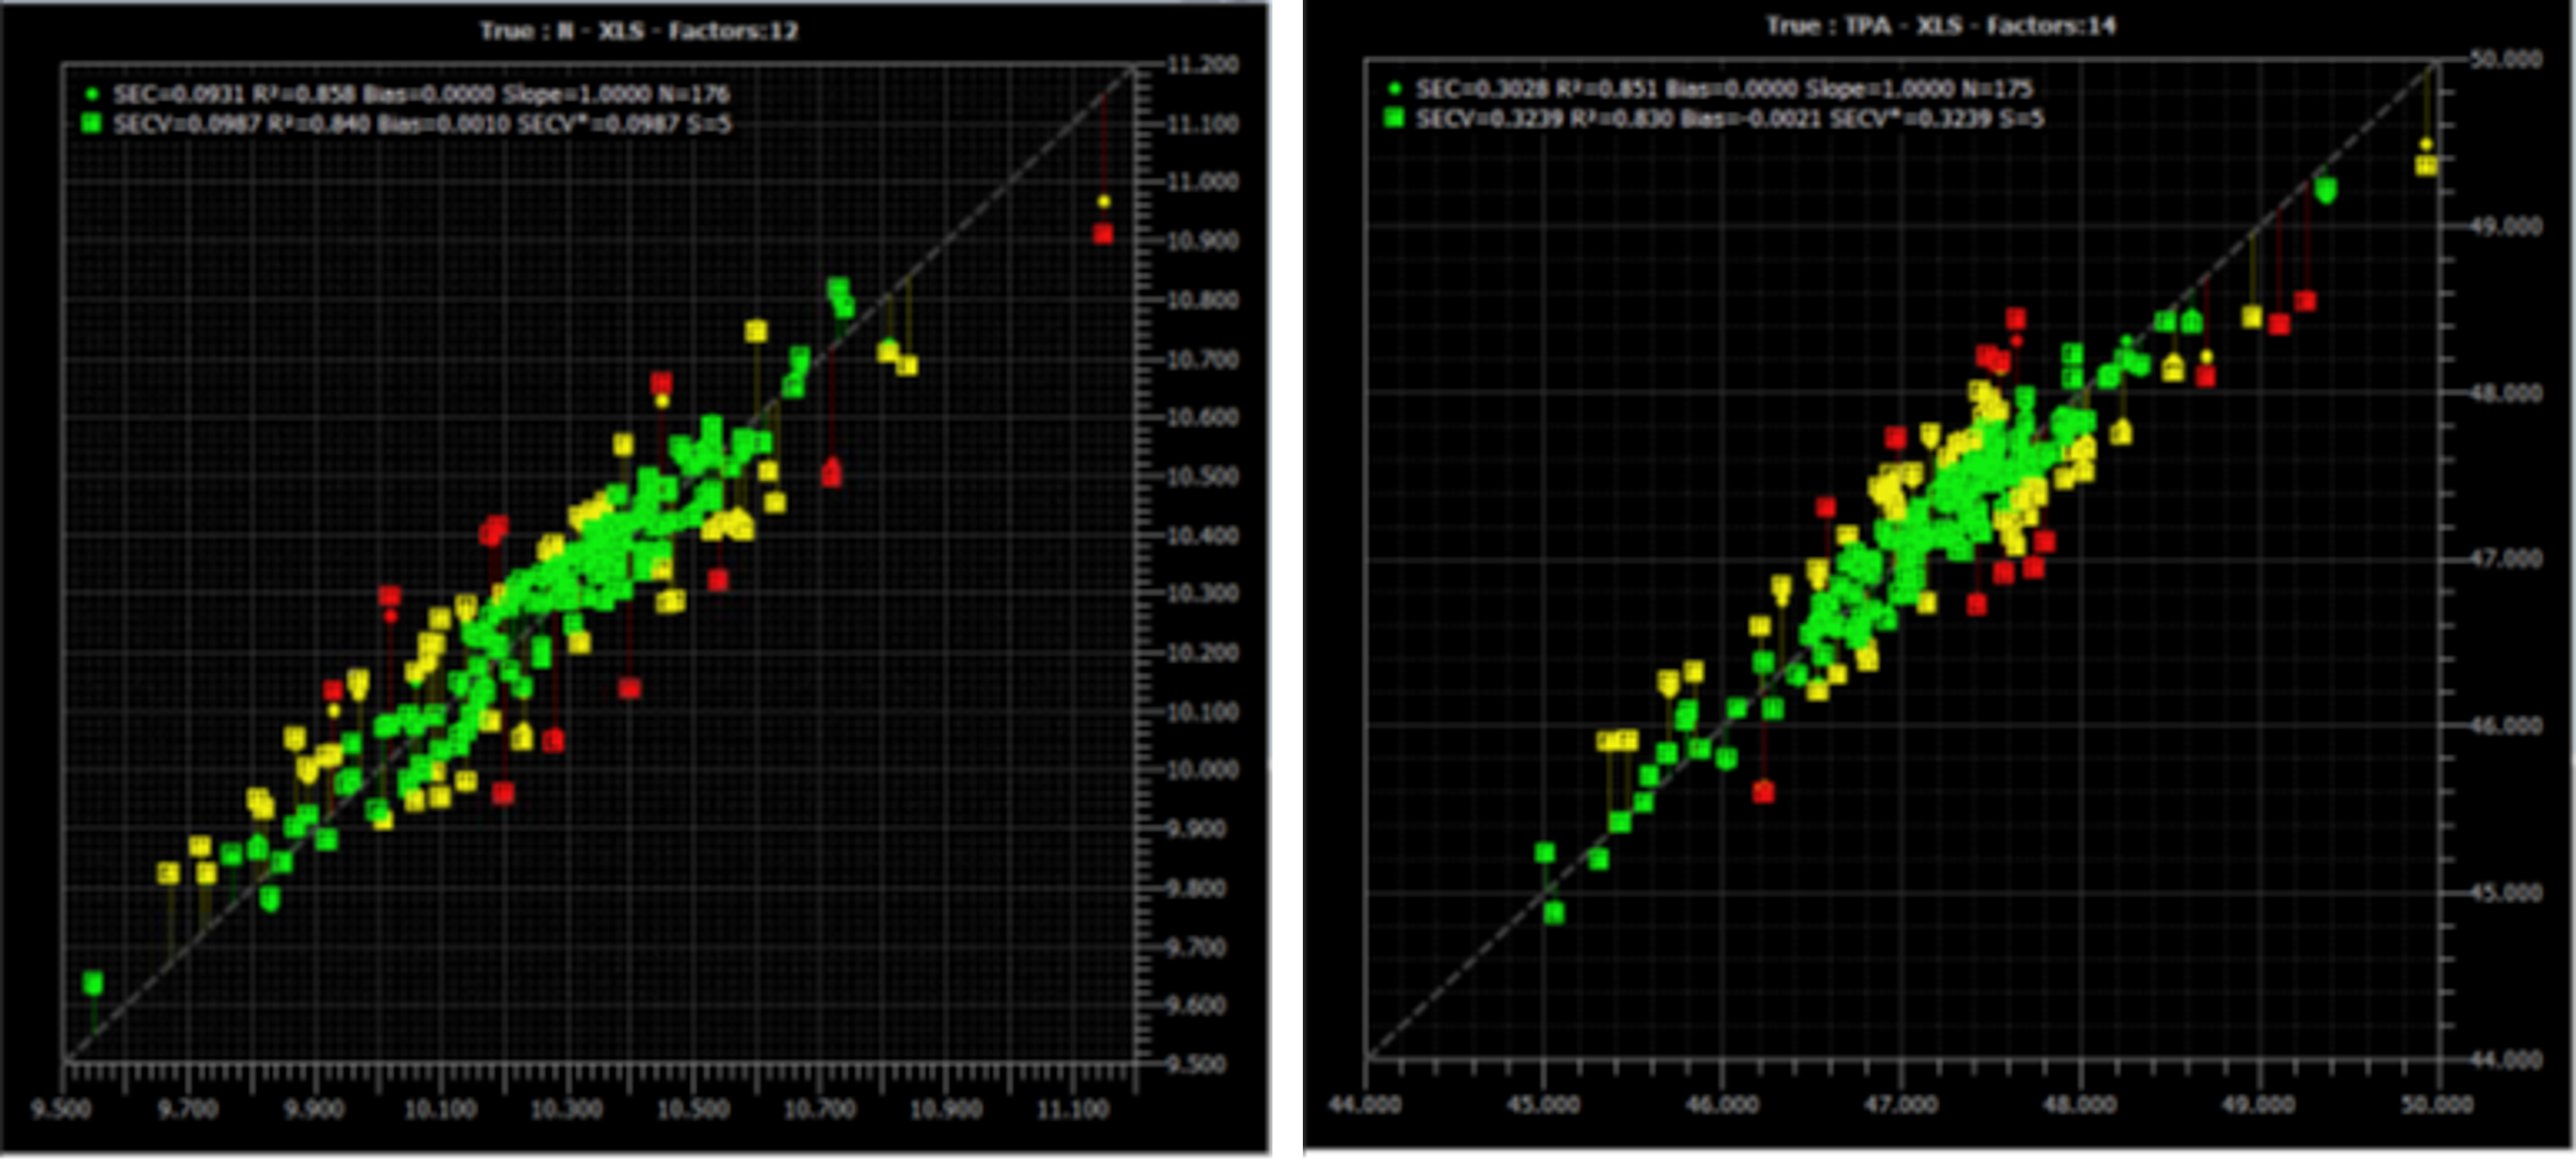Viewport: 2576px width, 1161px height.
Task: Click the 44.000 x-axis label on TPA plot
Action: tap(1366, 1105)
